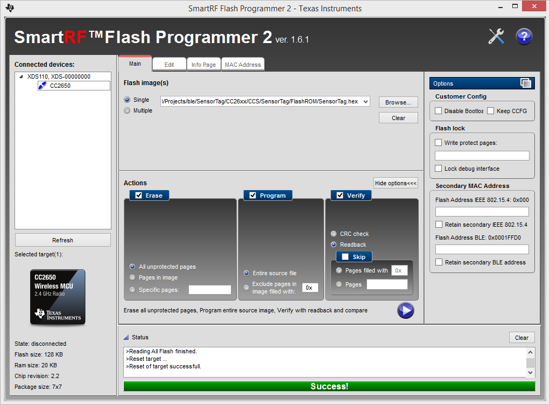Switch to the Main tab
Viewport: 550px width, 405px height.
coord(135,64)
